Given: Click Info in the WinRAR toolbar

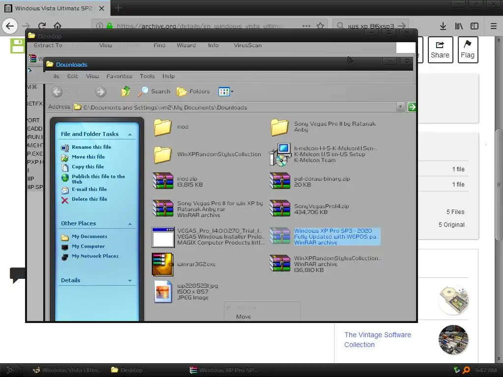Looking at the screenshot, I should [213, 45].
